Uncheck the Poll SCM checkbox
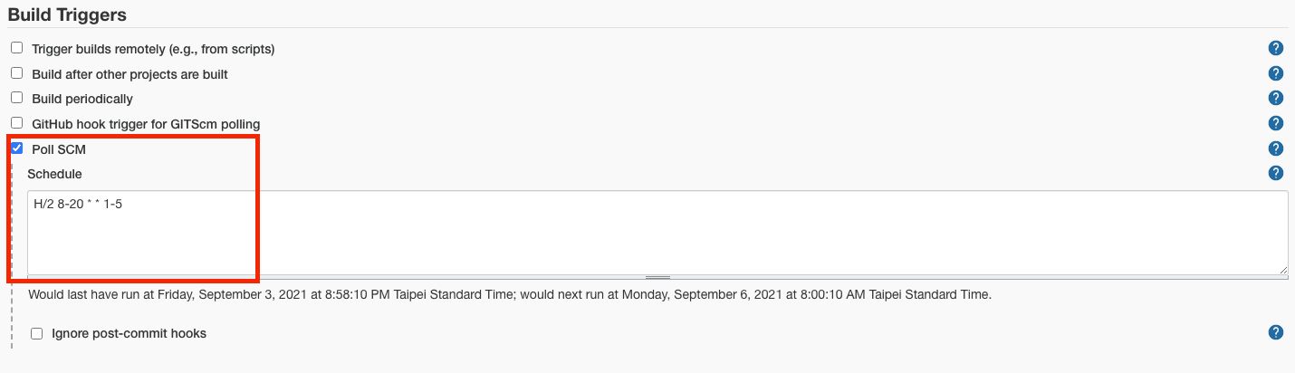The image size is (1295, 373). tap(16, 148)
